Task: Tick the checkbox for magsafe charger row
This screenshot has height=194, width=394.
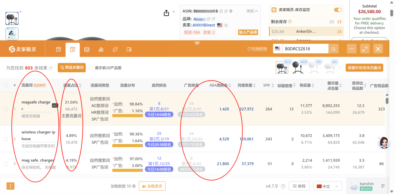Action: [6, 109]
